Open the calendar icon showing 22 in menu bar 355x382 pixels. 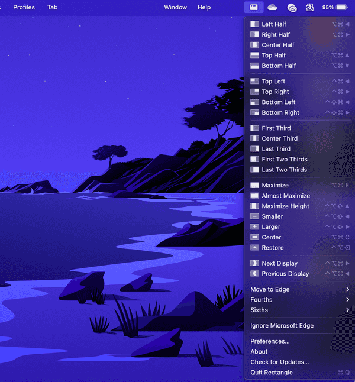tap(292, 8)
